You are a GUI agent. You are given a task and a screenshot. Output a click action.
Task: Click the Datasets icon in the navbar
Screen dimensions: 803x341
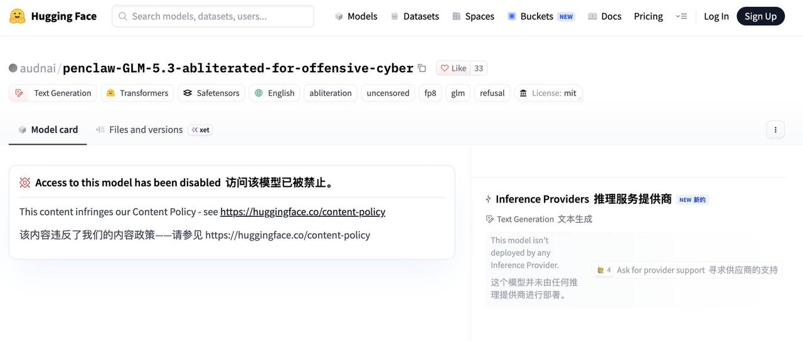(x=395, y=16)
